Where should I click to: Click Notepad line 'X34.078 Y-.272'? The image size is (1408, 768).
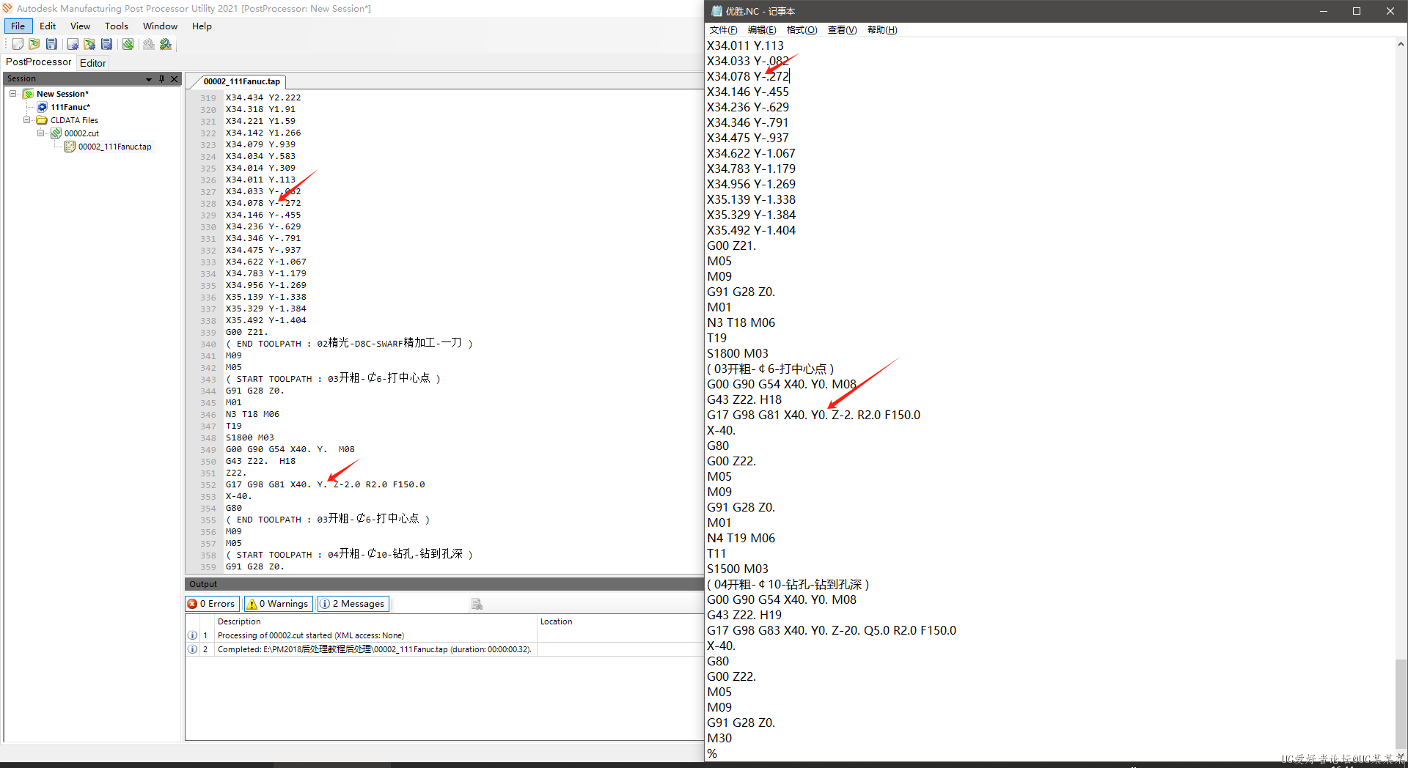pos(748,76)
